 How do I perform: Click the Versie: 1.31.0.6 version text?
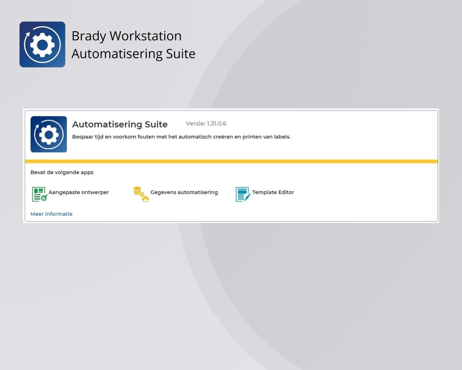click(206, 124)
